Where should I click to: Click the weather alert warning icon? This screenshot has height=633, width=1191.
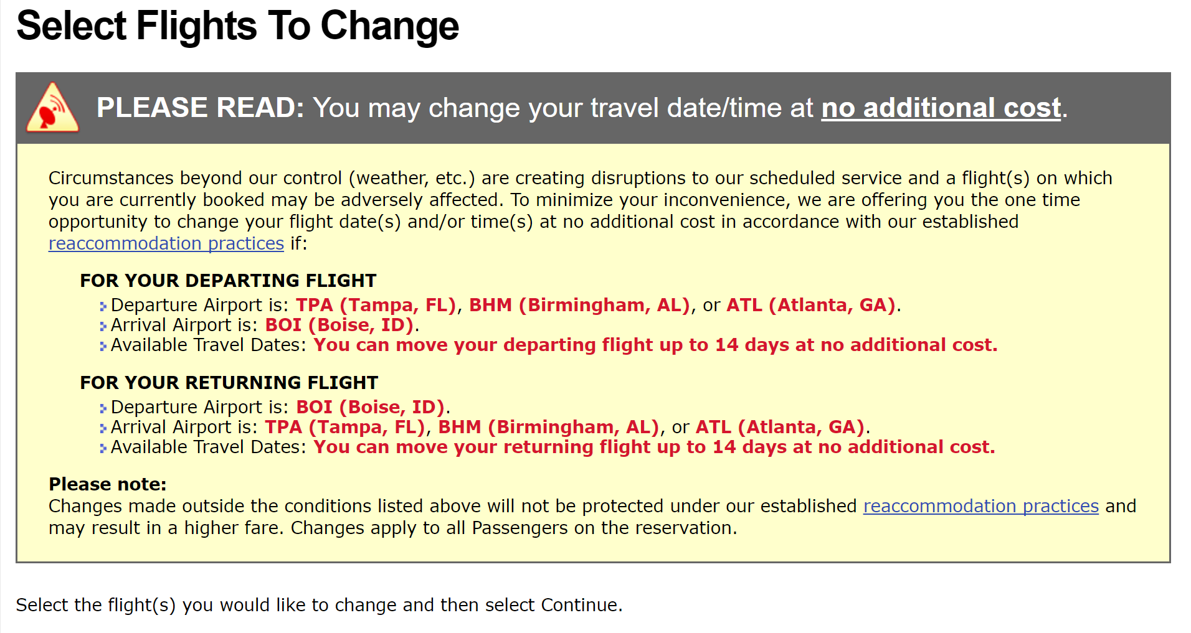click(52, 108)
